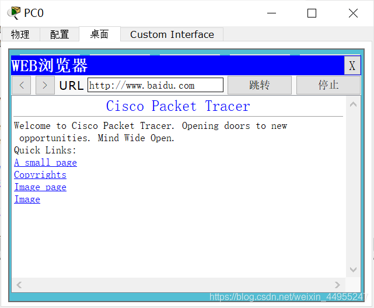Select the 桌面 tab

(x=99, y=34)
